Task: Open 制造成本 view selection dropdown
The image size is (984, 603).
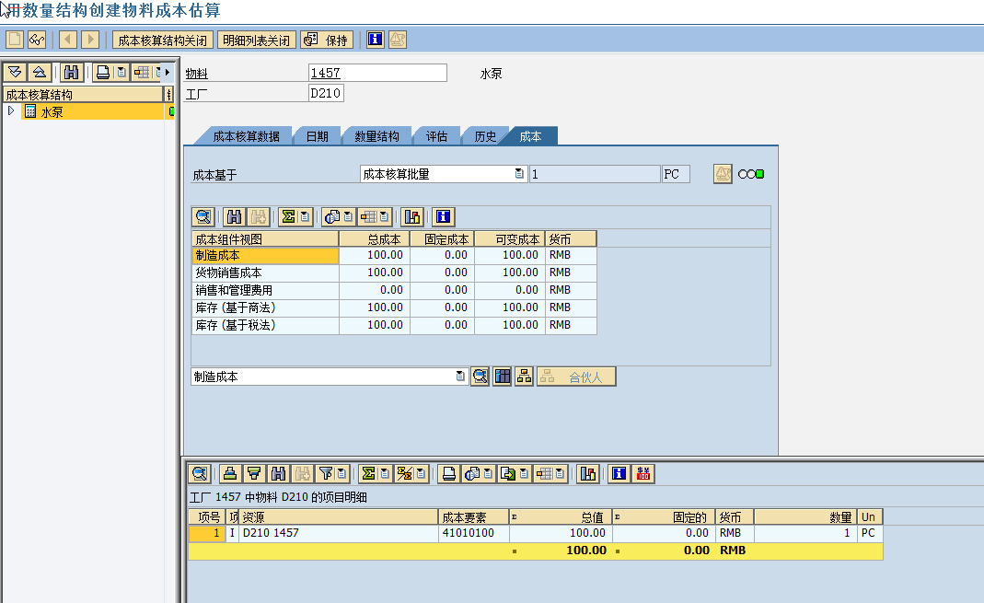Action: coord(460,377)
